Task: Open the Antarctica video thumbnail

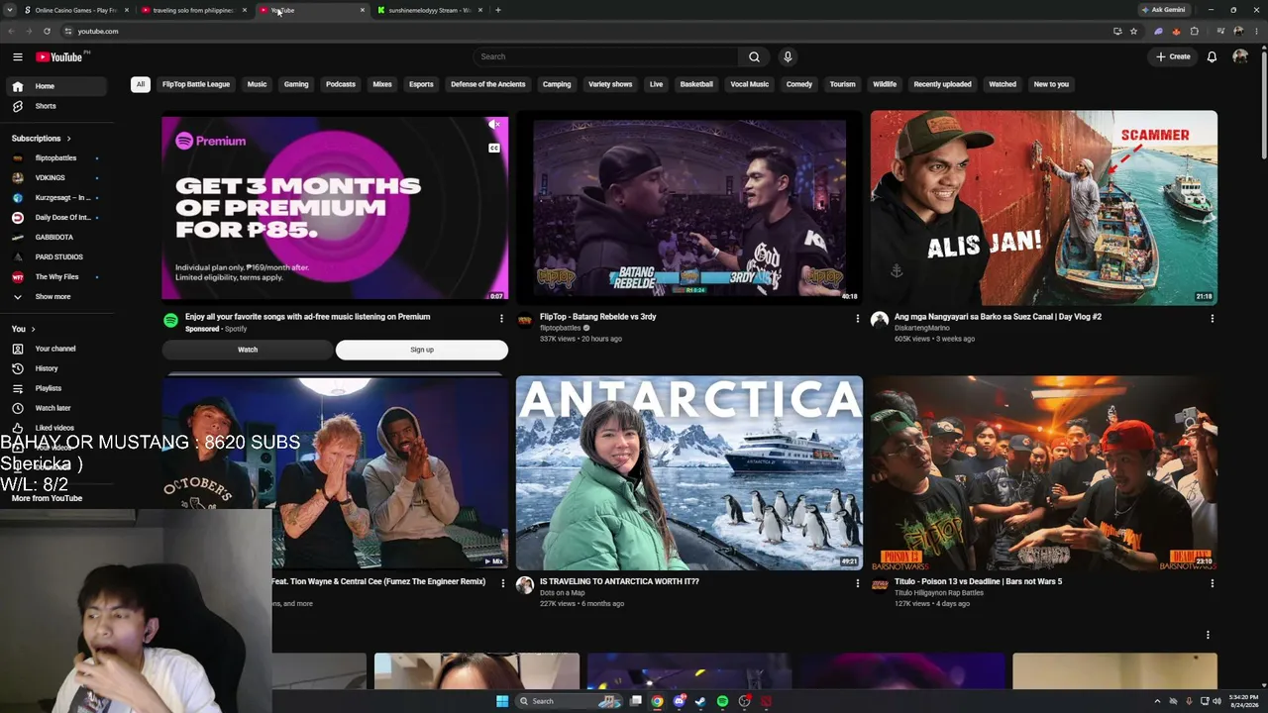Action: (689, 472)
